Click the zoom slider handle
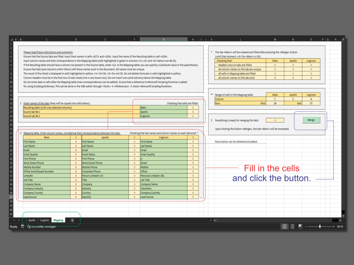Image resolution: width=354 pixels, height=265 pixels. pyautogui.click(x=320, y=226)
